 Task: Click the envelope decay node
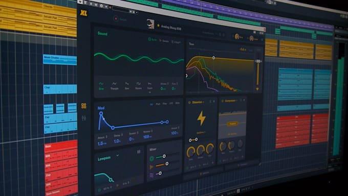pyautogui.click(x=113, y=128)
